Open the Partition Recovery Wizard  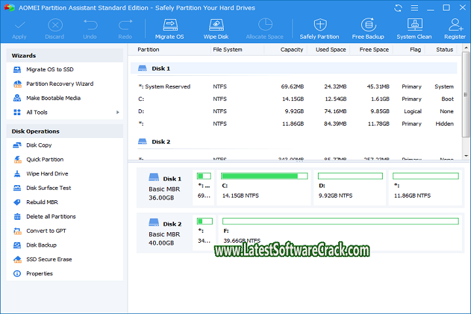point(60,84)
